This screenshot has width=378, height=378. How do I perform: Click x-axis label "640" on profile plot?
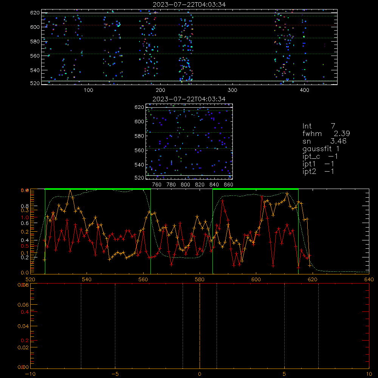[x=369, y=279]
